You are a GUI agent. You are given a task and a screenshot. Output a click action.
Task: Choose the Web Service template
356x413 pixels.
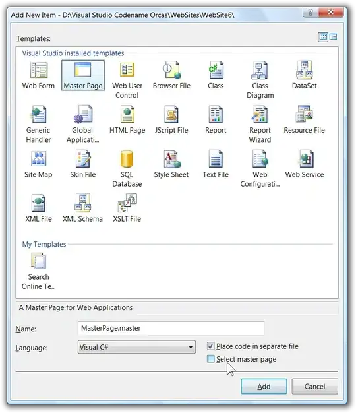tap(305, 158)
